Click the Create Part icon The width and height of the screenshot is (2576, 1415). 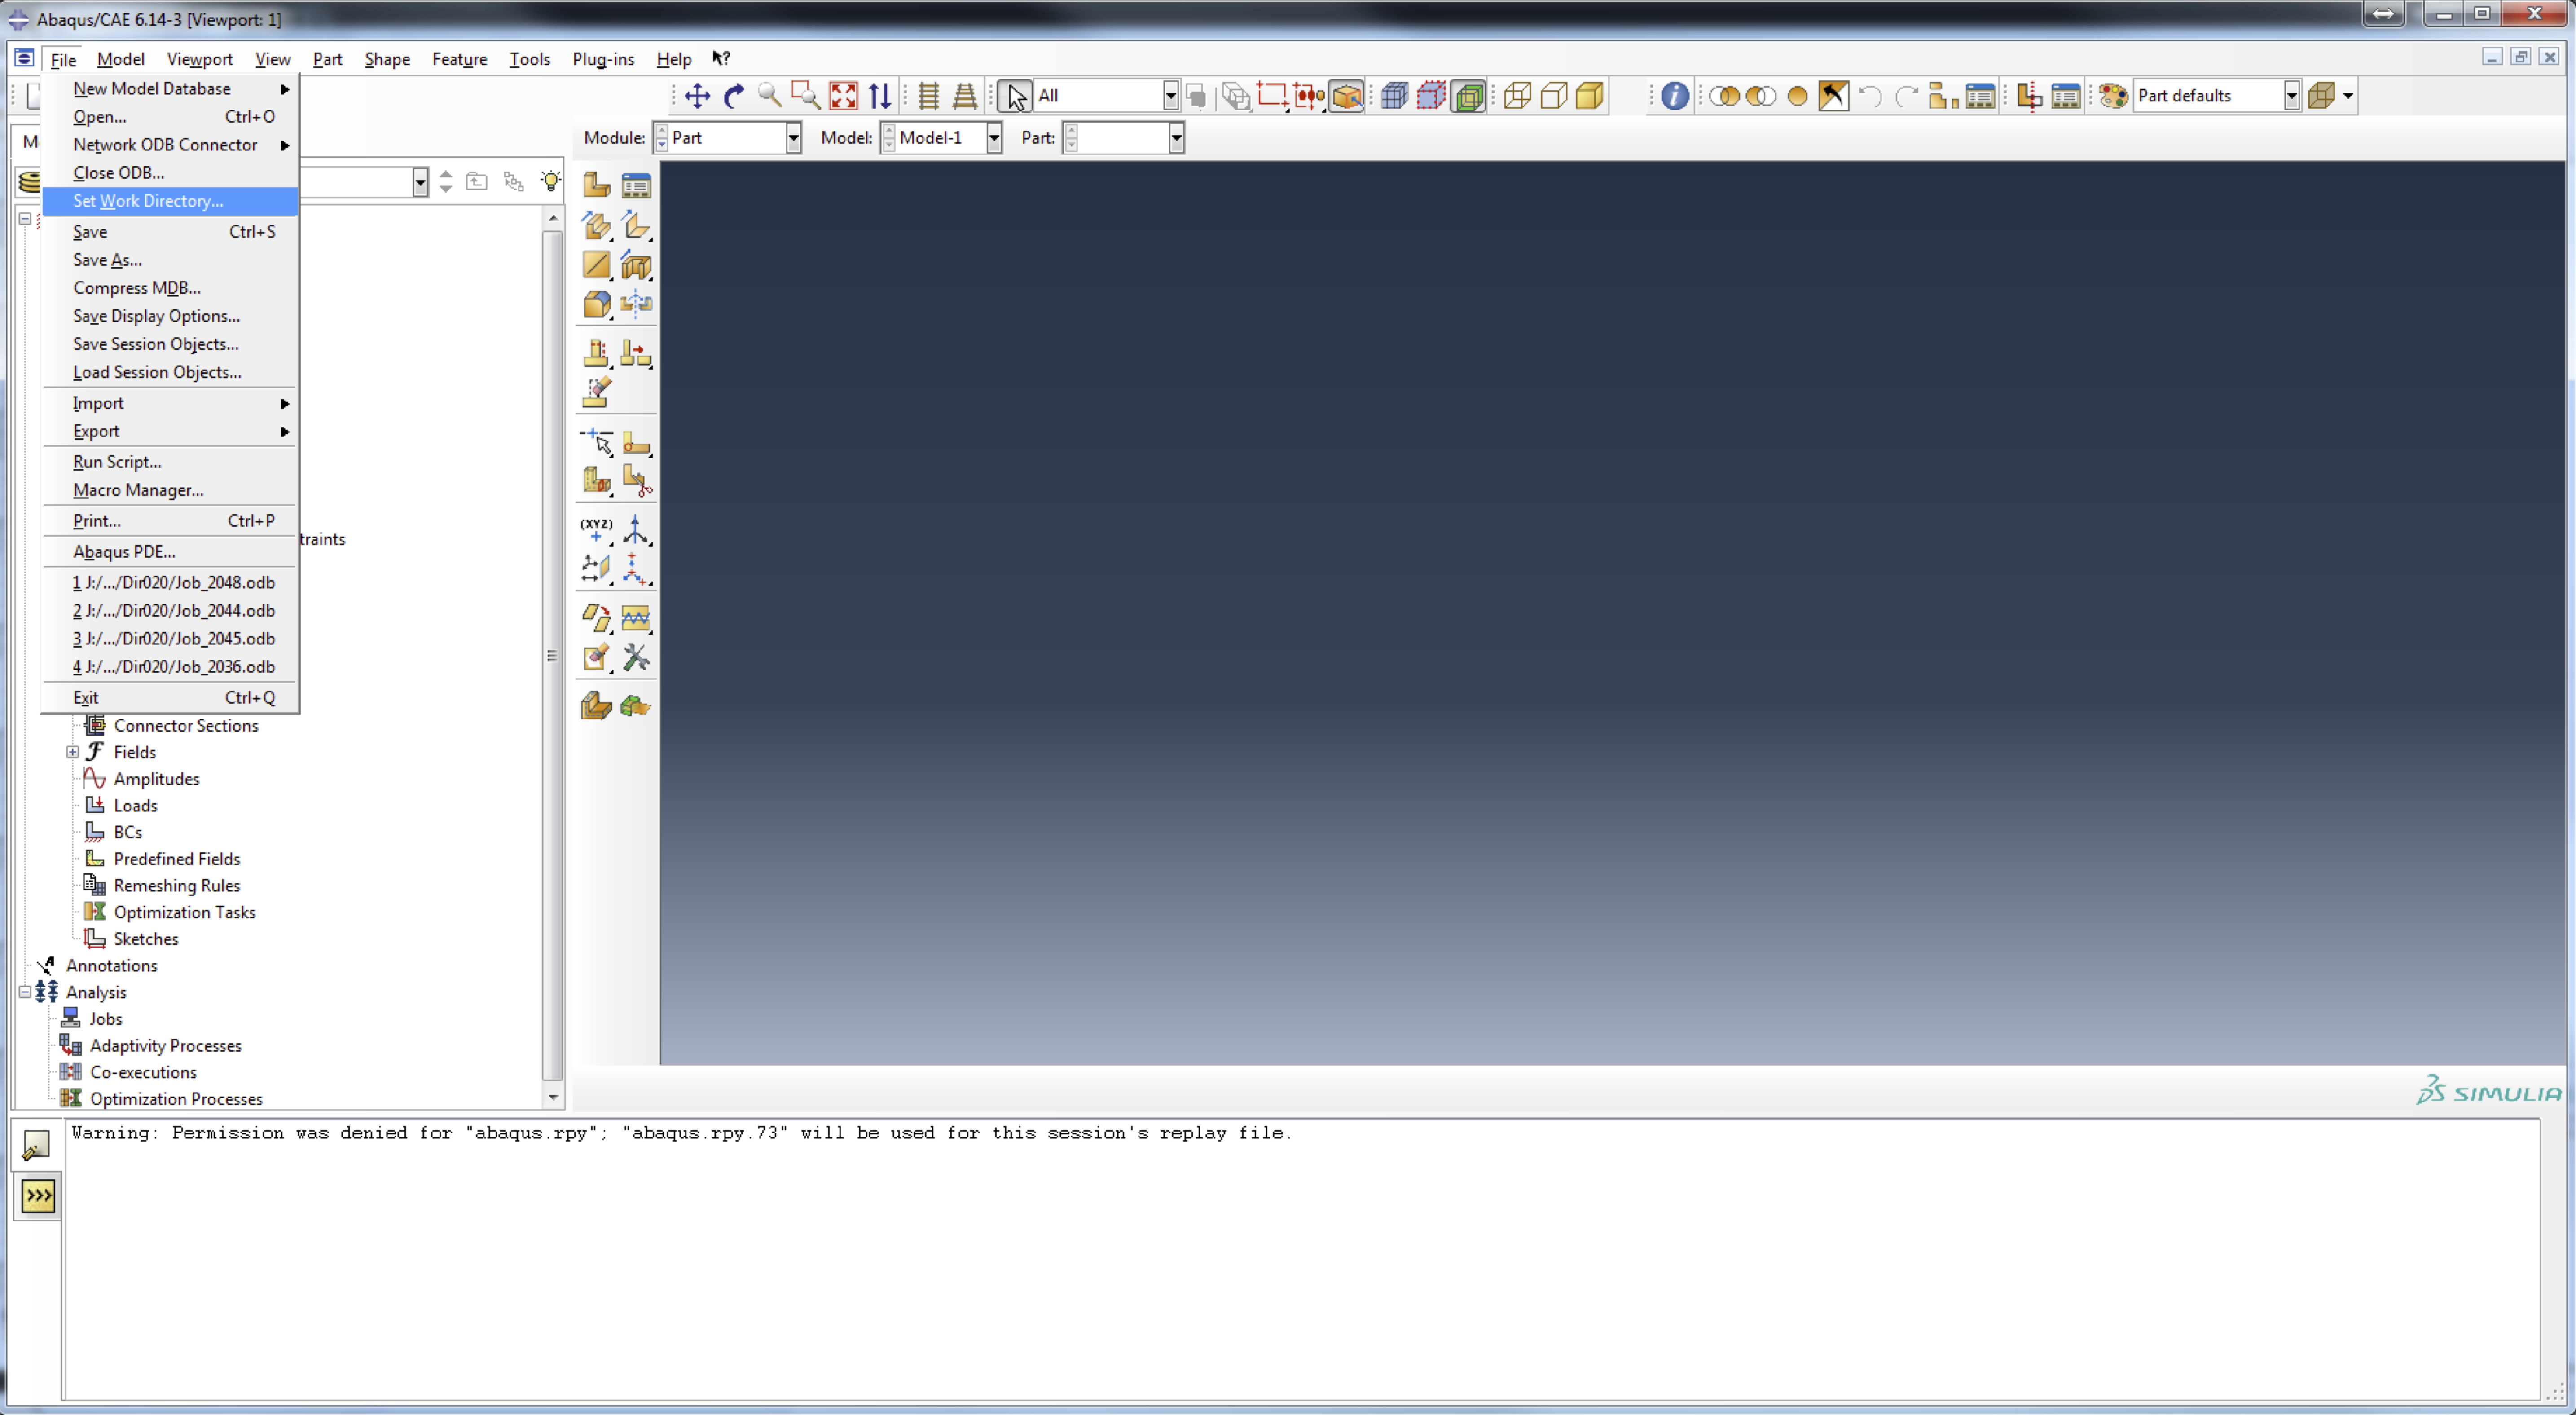point(596,185)
